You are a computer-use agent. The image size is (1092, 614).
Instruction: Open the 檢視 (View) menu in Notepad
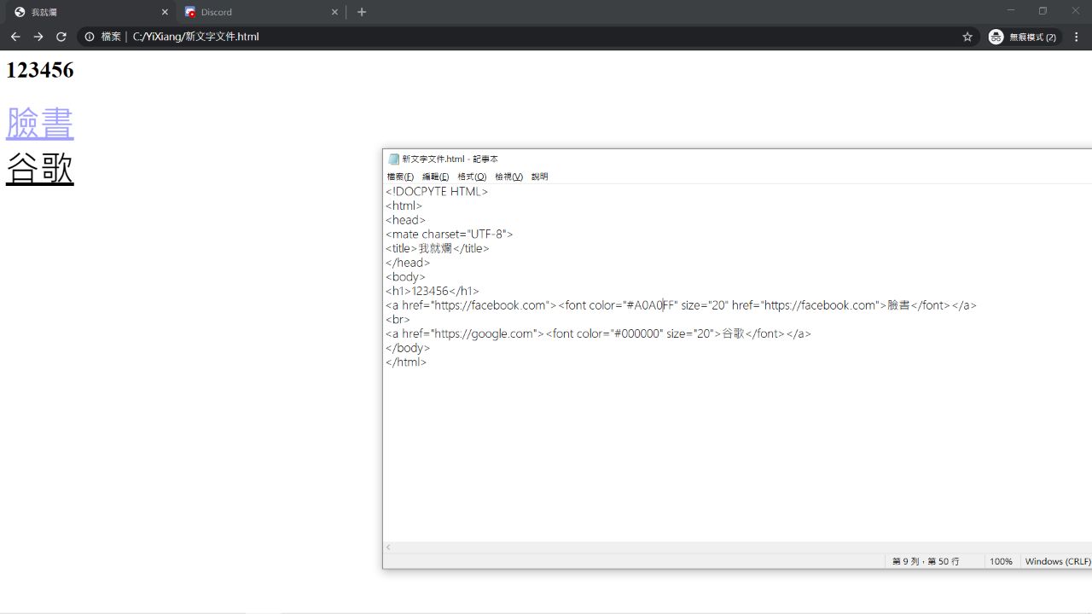[508, 177]
